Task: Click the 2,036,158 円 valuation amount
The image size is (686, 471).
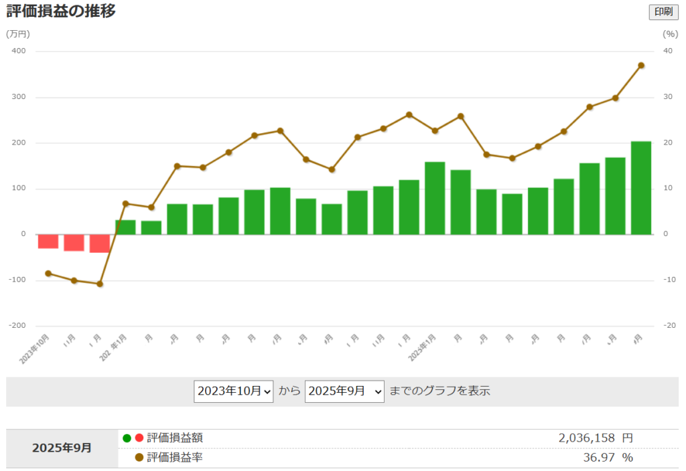Action: pyautogui.click(x=595, y=438)
